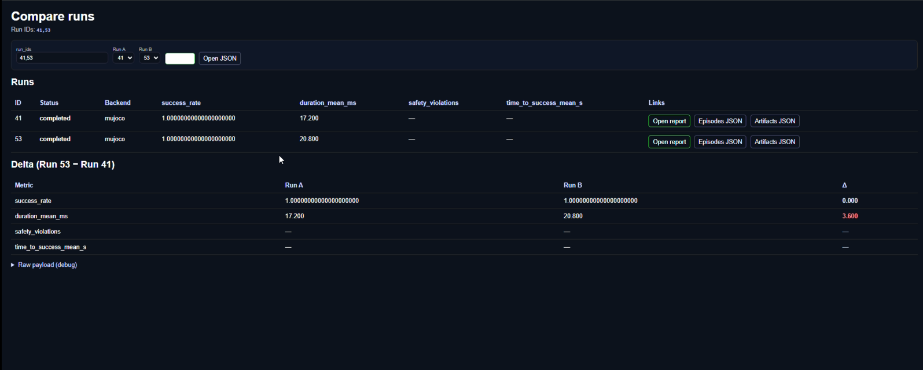Viewport: 923px width, 370px height.
Task: Open Artifacts JSON for run 41
Action: click(774, 121)
